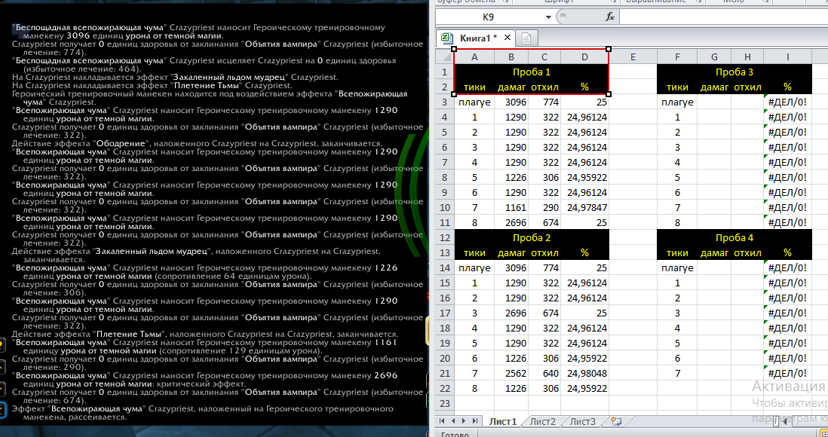Select the #ДЕЛ/0! error cell in row 3
The image size is (828, 437).
click(787, 102)
